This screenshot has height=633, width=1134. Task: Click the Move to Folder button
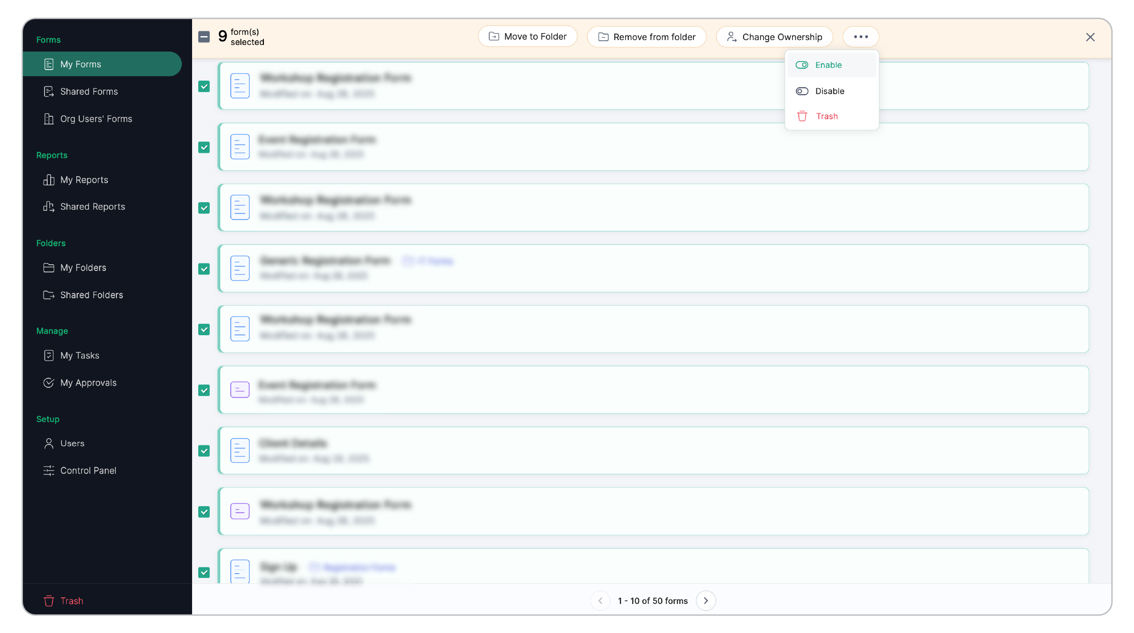click(527, 37)
